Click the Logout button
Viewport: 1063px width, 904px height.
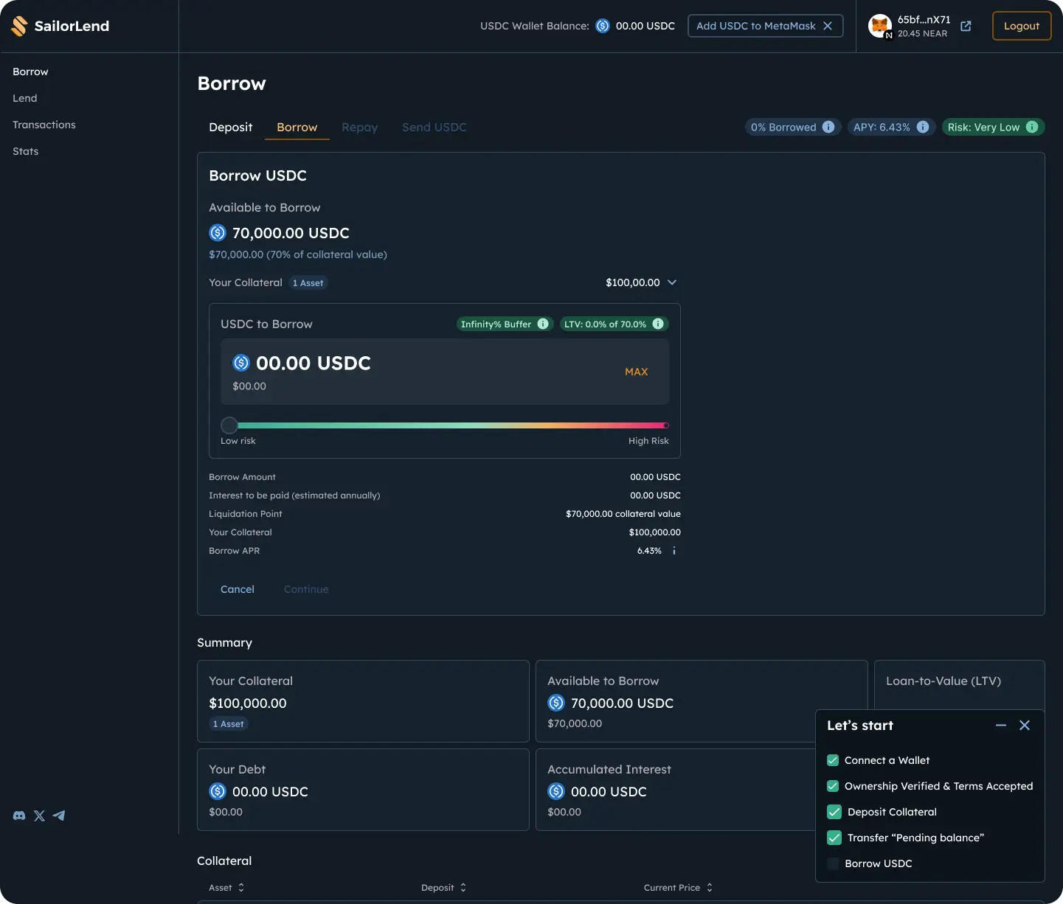pos(1021,26)
